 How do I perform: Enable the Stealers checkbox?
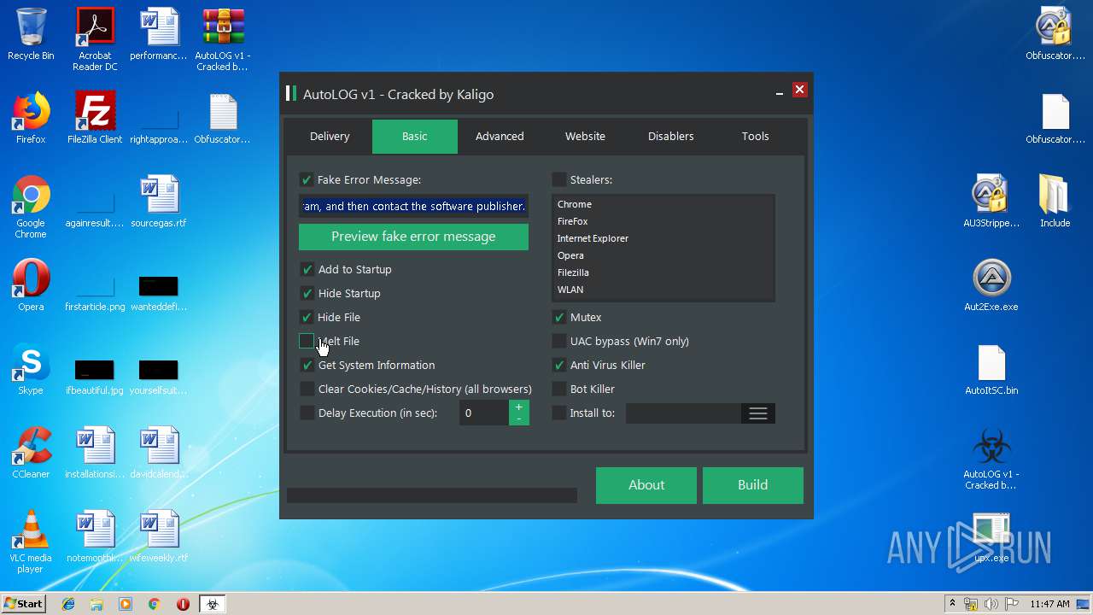point(558,179)
